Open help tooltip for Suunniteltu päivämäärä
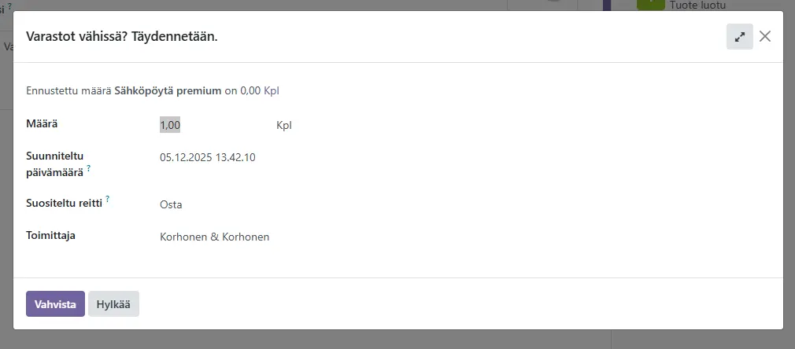This screenshot has height=349, width=795. coord(89,167)
